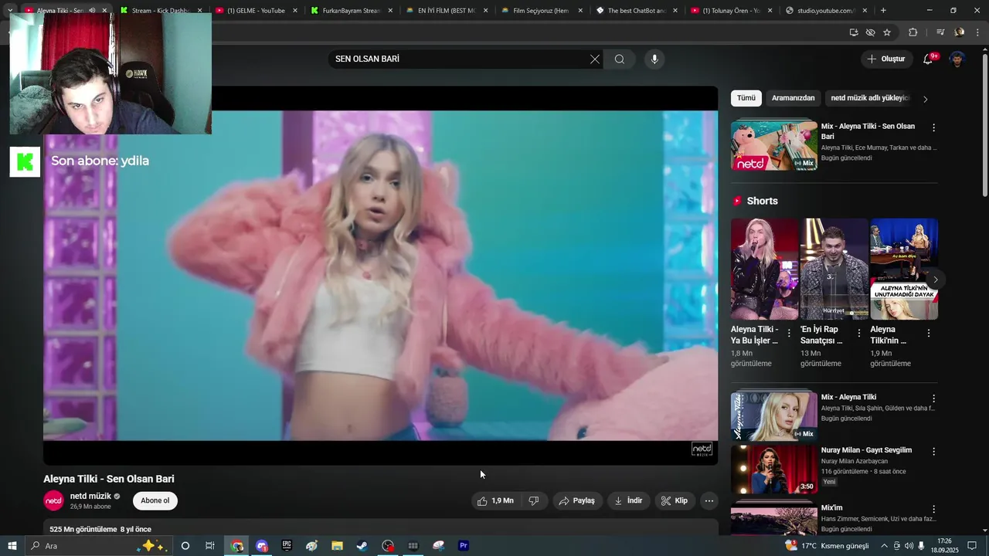Open the clock showing 17:26
The image size is (989, 556).
pyautogui.click(x=944, y=546)
